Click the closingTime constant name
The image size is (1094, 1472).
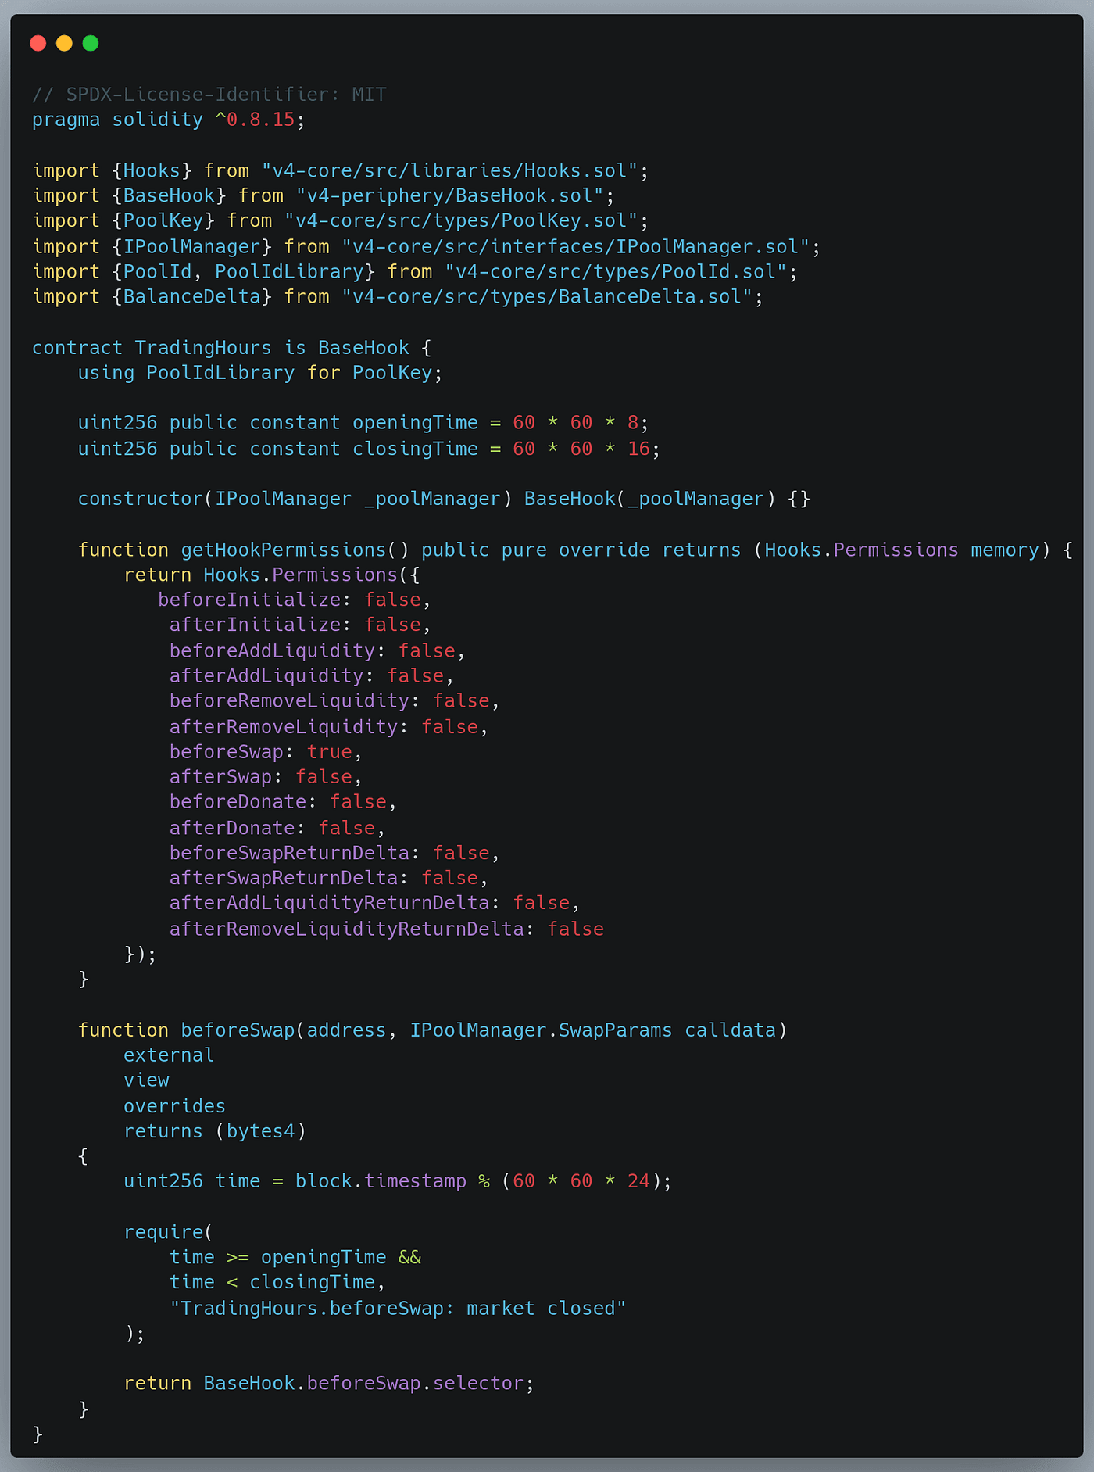(x=415, y=449)
